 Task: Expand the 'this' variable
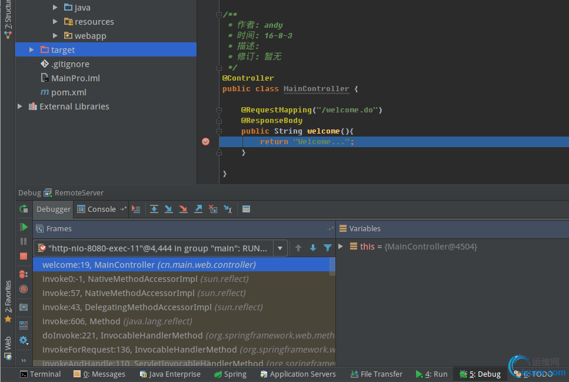[341, 246]
